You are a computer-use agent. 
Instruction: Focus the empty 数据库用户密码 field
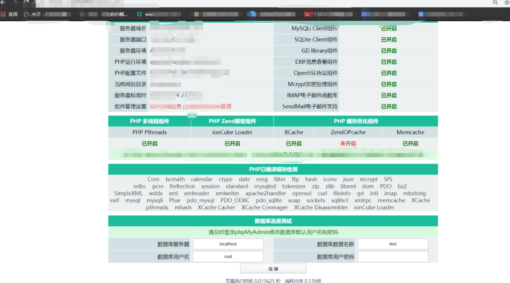click(392, 257)
